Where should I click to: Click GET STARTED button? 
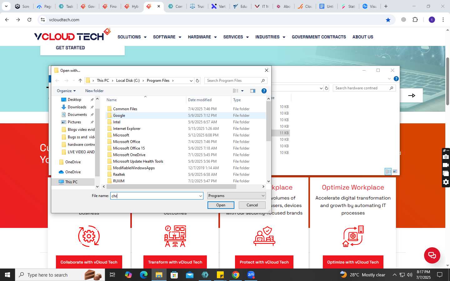70,48
